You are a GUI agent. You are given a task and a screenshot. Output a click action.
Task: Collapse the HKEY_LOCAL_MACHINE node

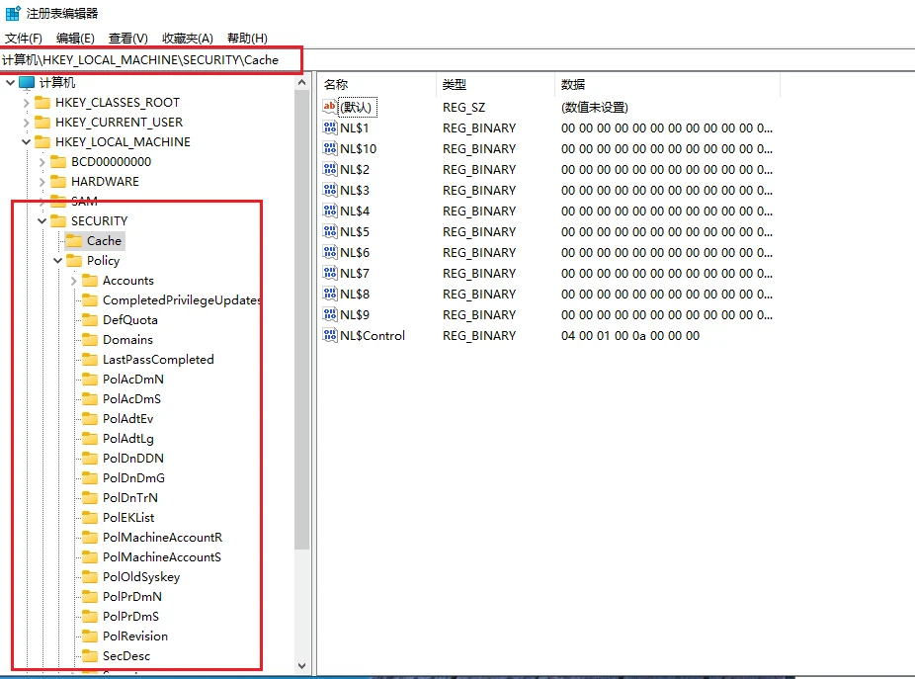(27, 142)
